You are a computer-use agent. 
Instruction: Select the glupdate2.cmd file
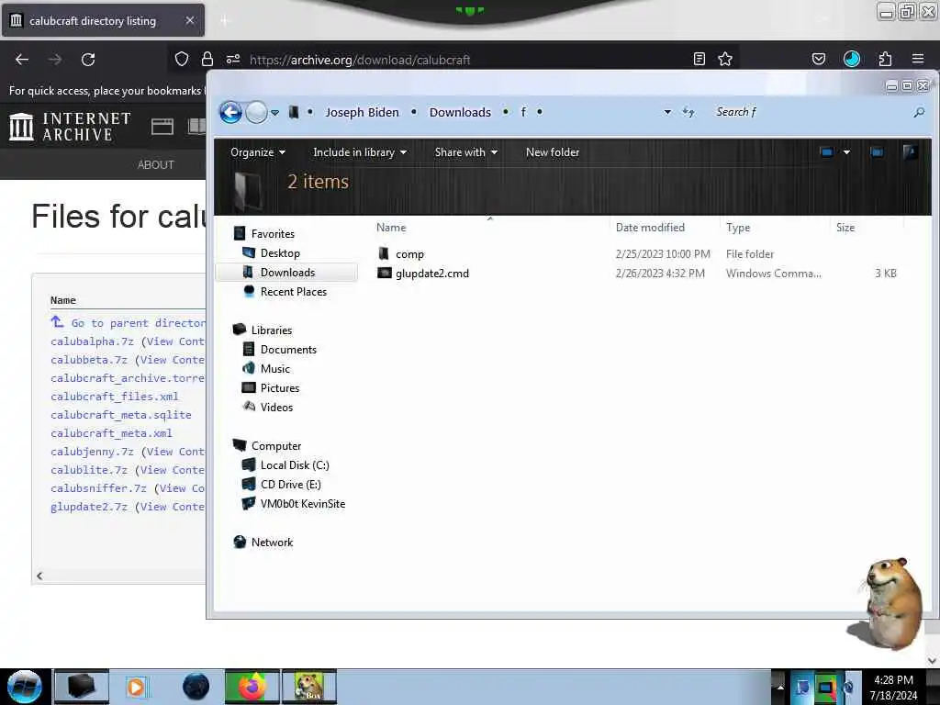pyautogui.click(x=431, y=274)
